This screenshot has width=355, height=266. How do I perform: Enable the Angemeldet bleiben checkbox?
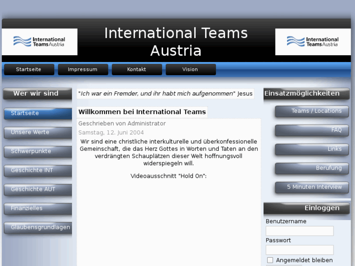(270, 260)
